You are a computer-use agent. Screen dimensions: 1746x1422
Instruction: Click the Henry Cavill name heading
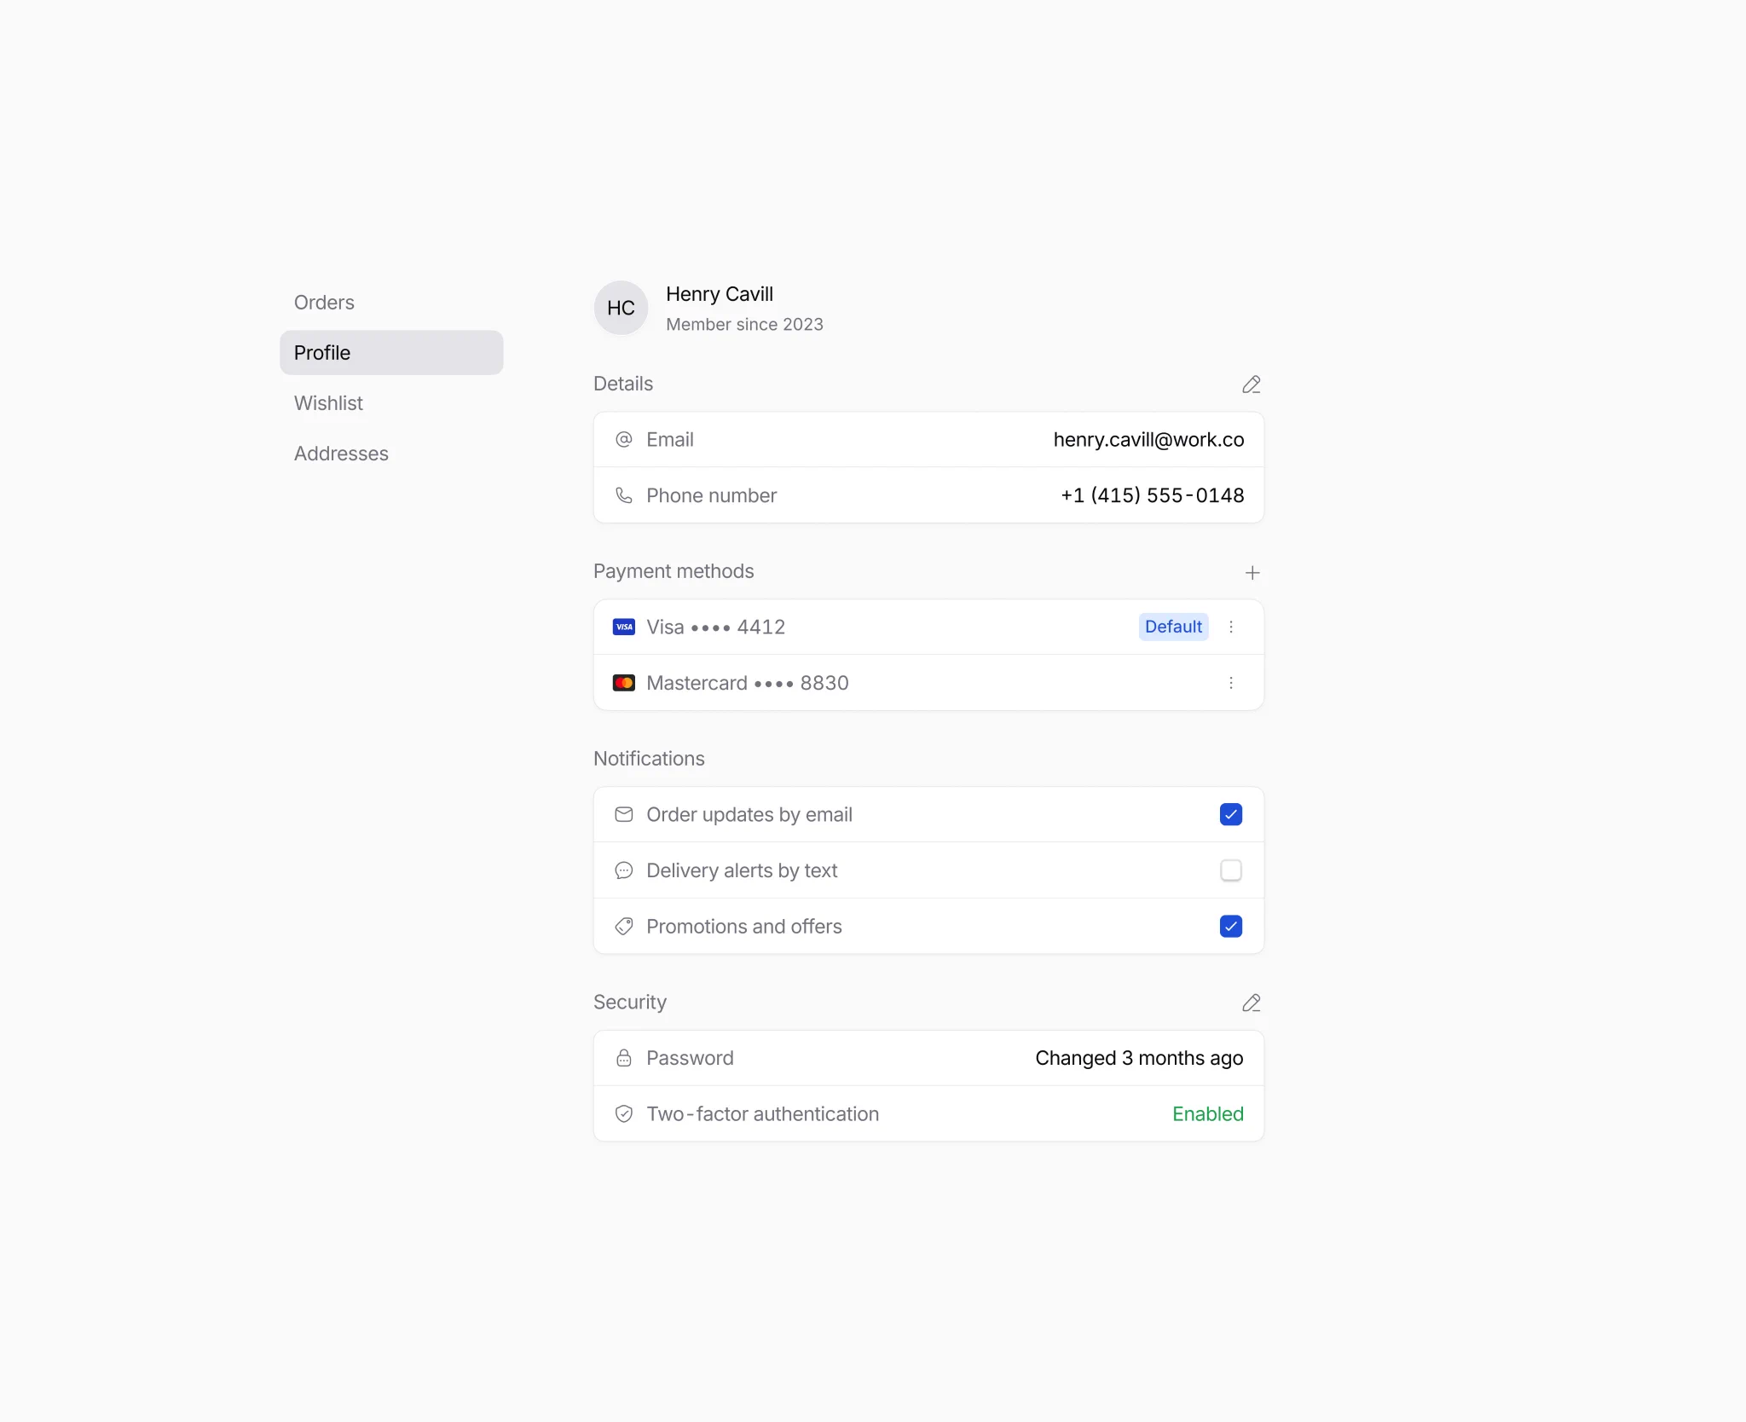point(720,294)
